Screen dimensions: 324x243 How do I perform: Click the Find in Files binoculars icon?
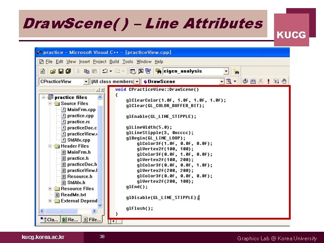click(158, 71)
